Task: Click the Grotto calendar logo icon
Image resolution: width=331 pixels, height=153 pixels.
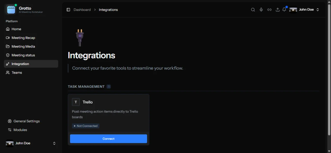Action: 11,10
